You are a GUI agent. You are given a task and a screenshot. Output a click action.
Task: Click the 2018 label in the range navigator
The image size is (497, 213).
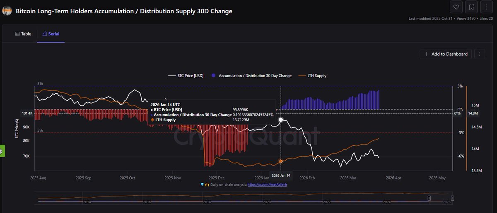pos(207,202)
